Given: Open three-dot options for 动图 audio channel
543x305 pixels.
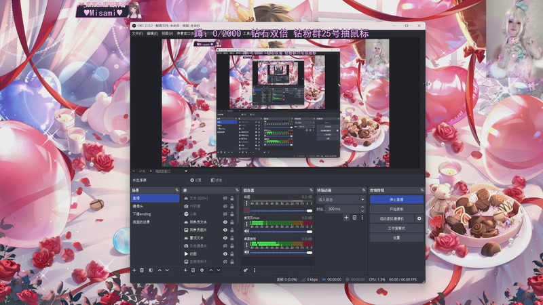Looking at the screenshot, I should tap(246, 204).
